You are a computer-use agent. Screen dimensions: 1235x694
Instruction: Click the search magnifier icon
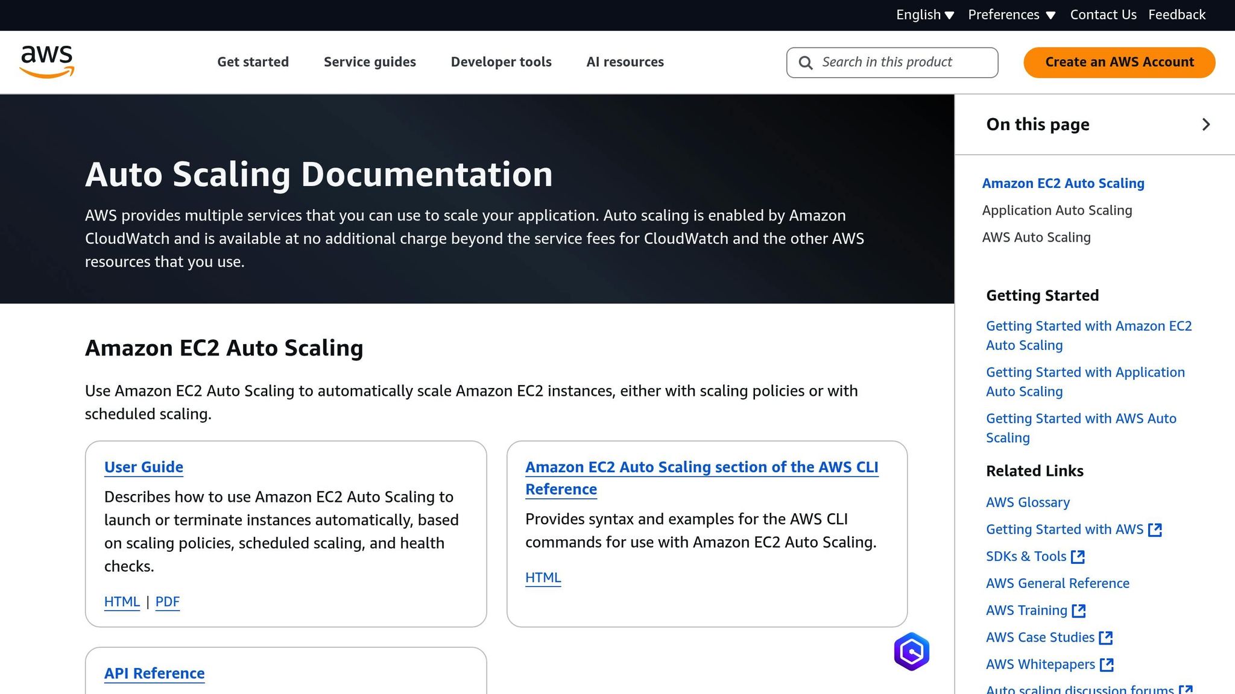coord(806,62)
